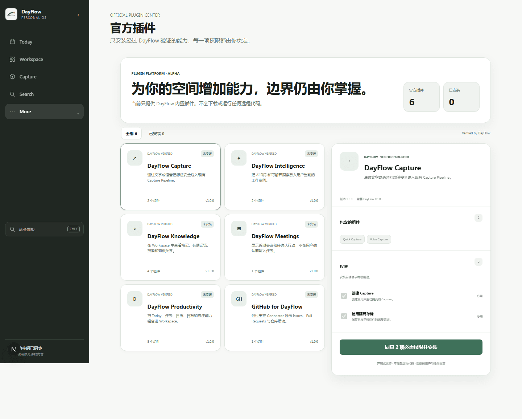Click the 未安装 badge on DayFlow Intelligence
Image resolution: width=522 pixels, height=419 pixels.
pos(312,154)
